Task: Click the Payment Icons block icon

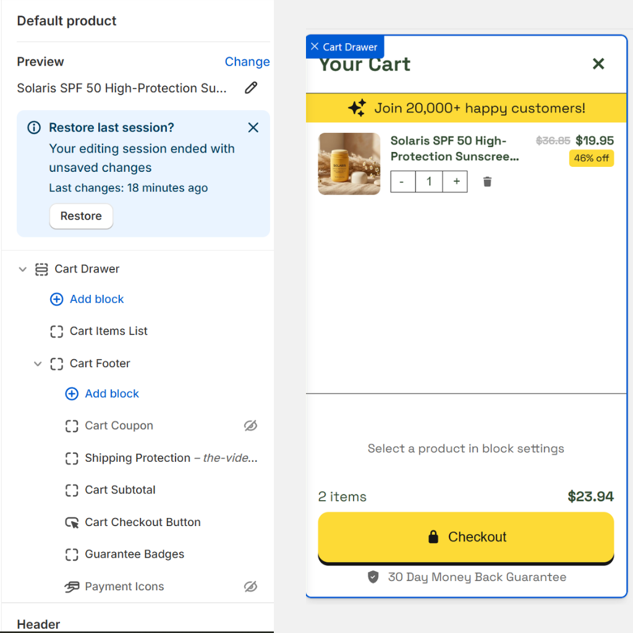Action: [x=72, y=587]
